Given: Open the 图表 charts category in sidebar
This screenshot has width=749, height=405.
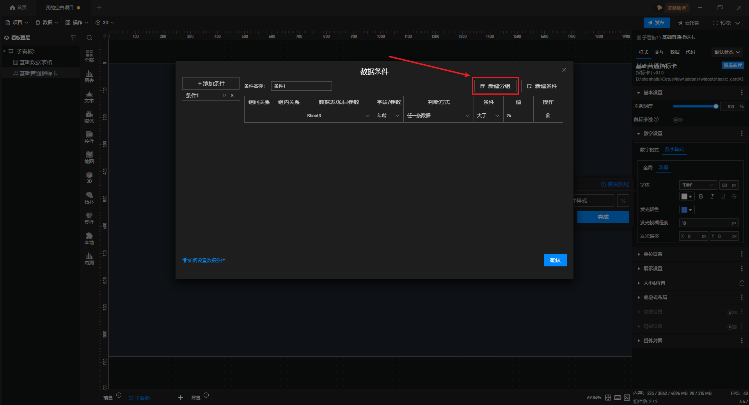Looking at the screenshot, I should tap(89, 76).
